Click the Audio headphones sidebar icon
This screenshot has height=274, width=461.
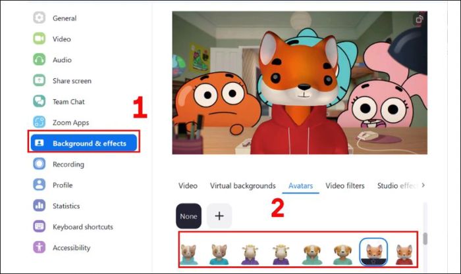click(39, 60)
